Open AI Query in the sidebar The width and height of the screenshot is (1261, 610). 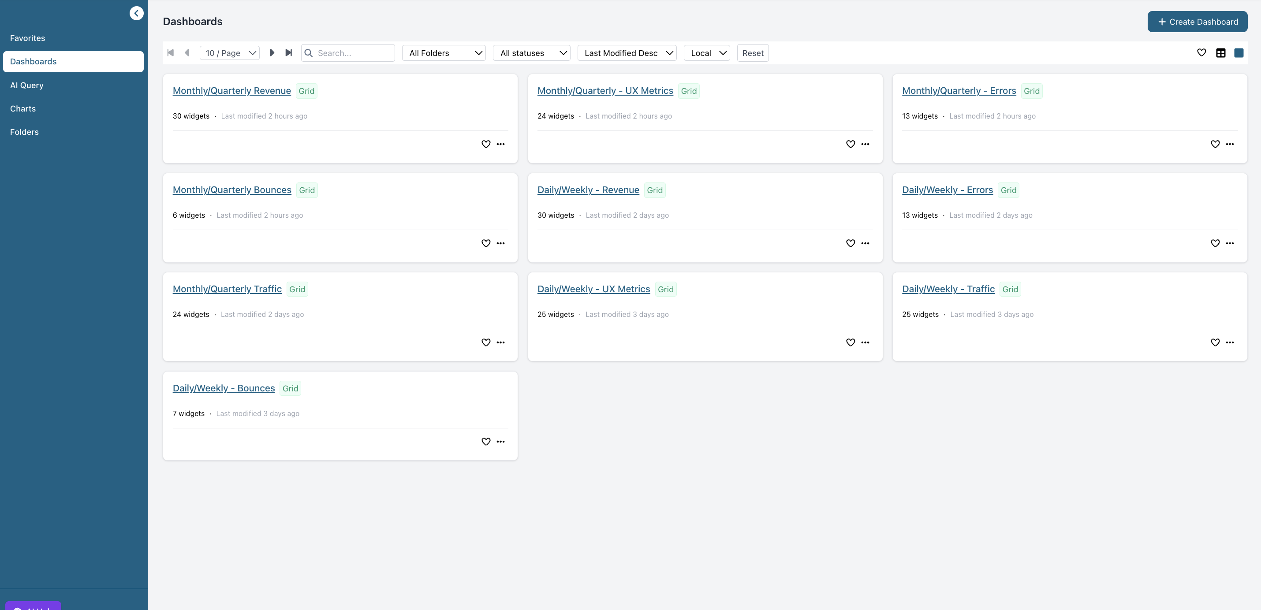74,85
